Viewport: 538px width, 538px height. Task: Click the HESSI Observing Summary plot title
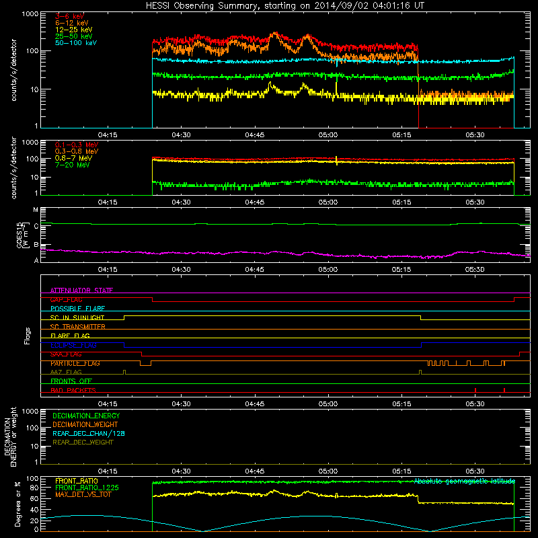pyautogui.click(x=284, y=6)
